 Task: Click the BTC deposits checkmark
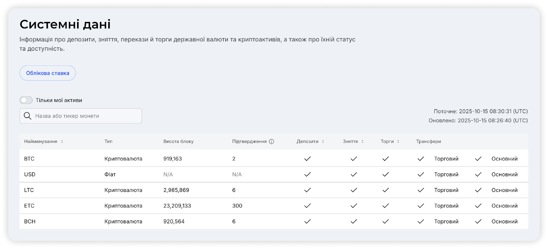(x=308, y=159)
